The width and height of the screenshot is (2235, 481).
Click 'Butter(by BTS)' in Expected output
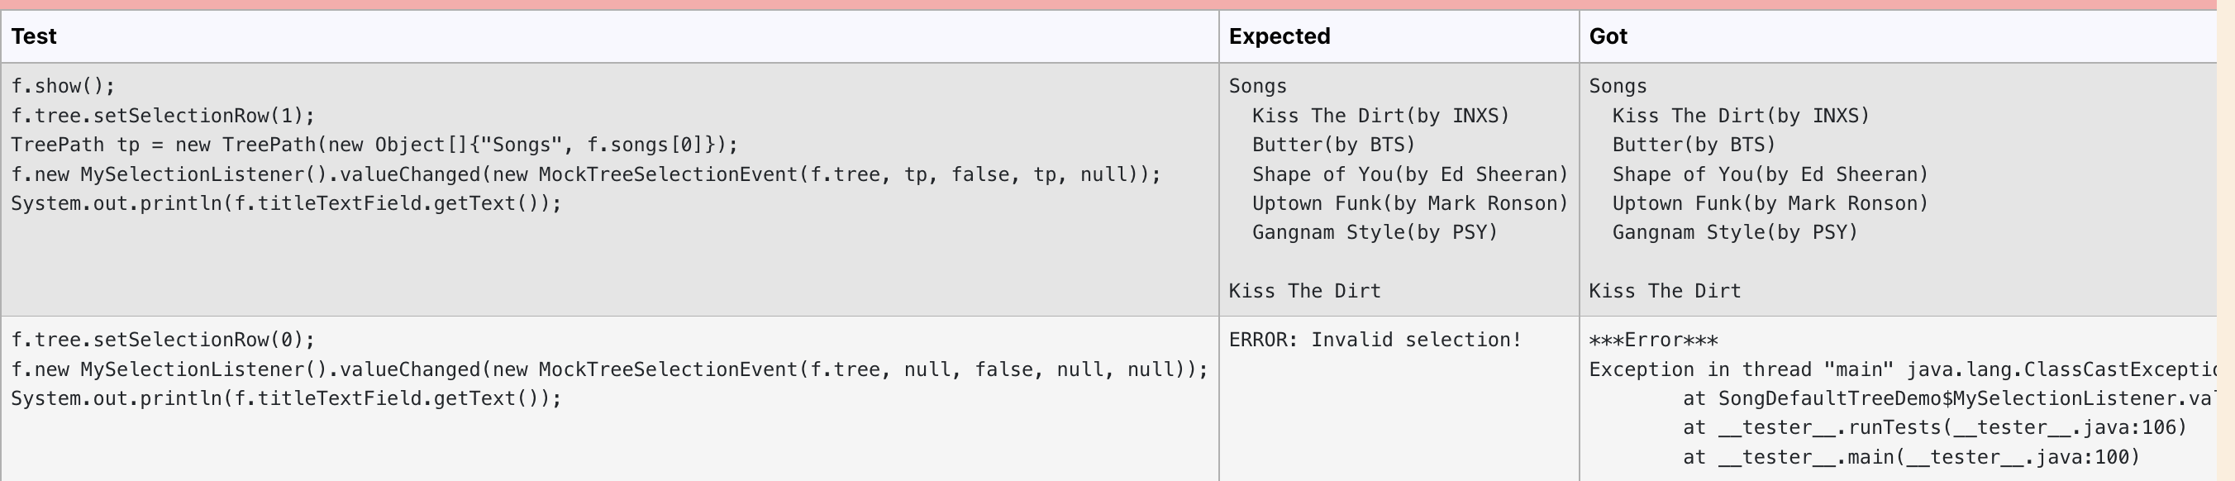click(1333, 144)
